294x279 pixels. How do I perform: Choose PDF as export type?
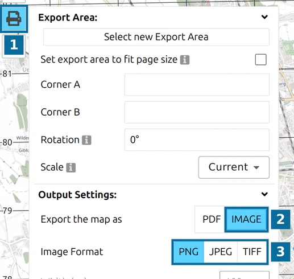tap(210, 219)
